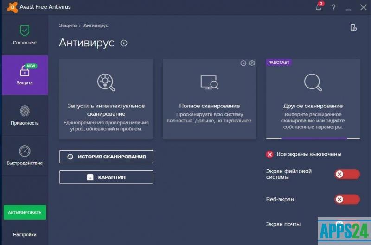Viewport: 371px width, 245px height.
Task: Click the Экран почты label
Action: click(x=283, y=224)
